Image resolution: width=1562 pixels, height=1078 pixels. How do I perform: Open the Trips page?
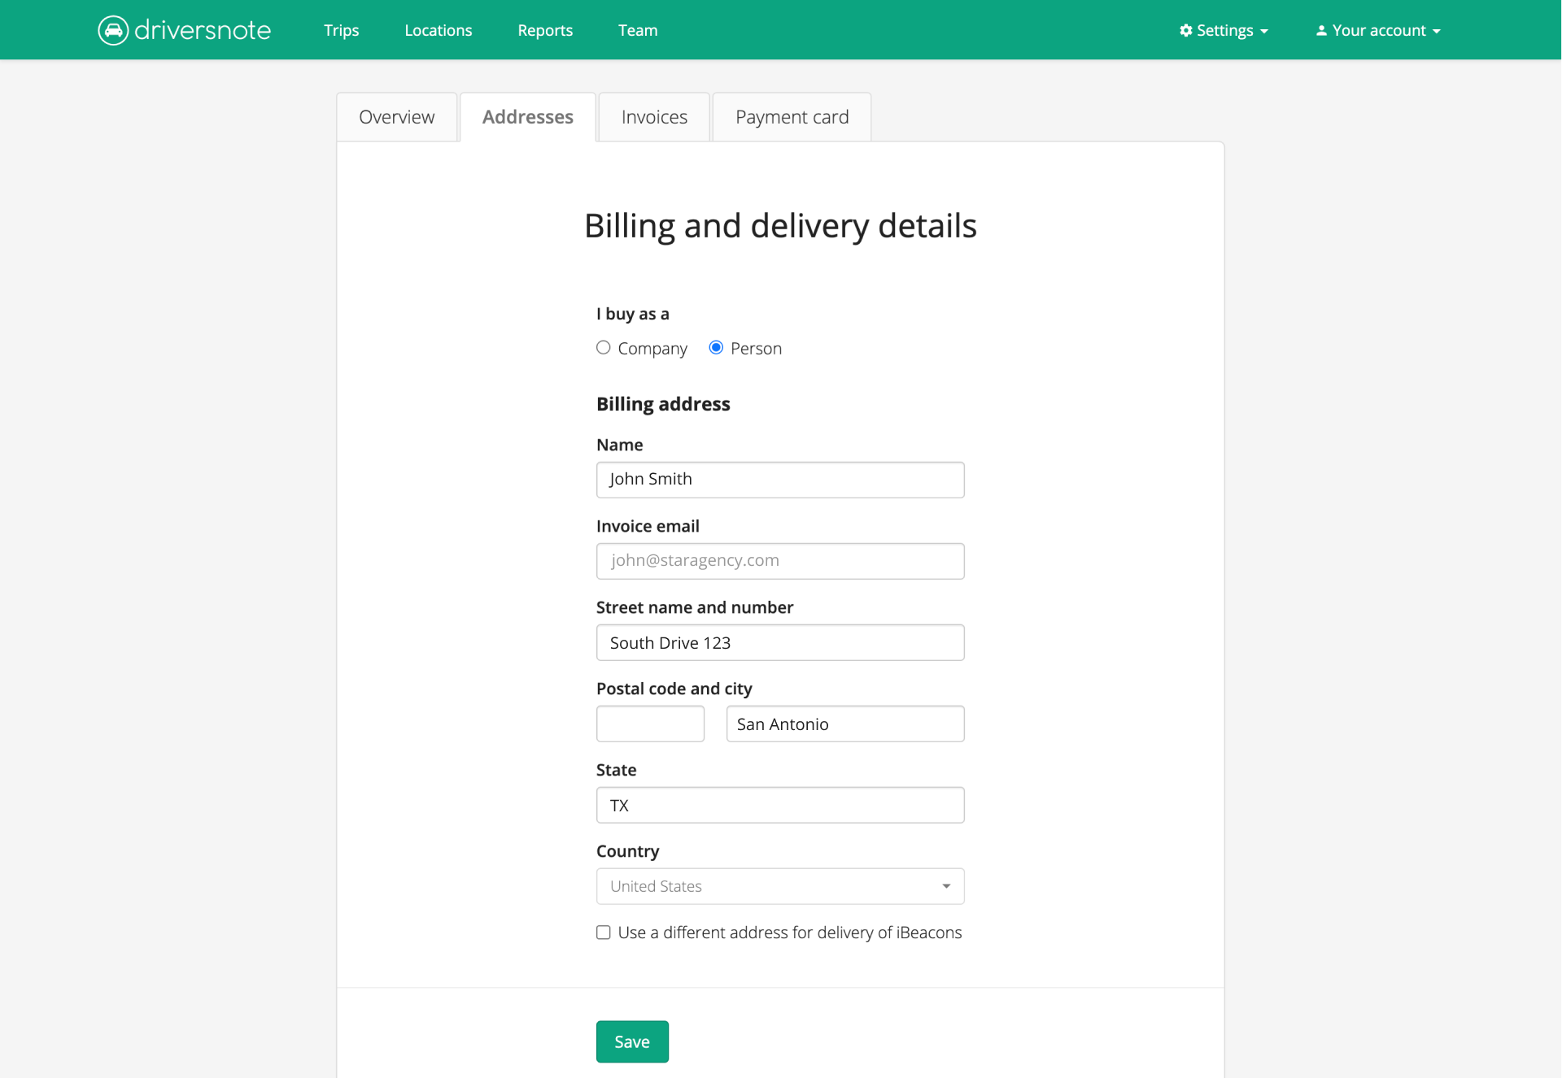point(341,30)
